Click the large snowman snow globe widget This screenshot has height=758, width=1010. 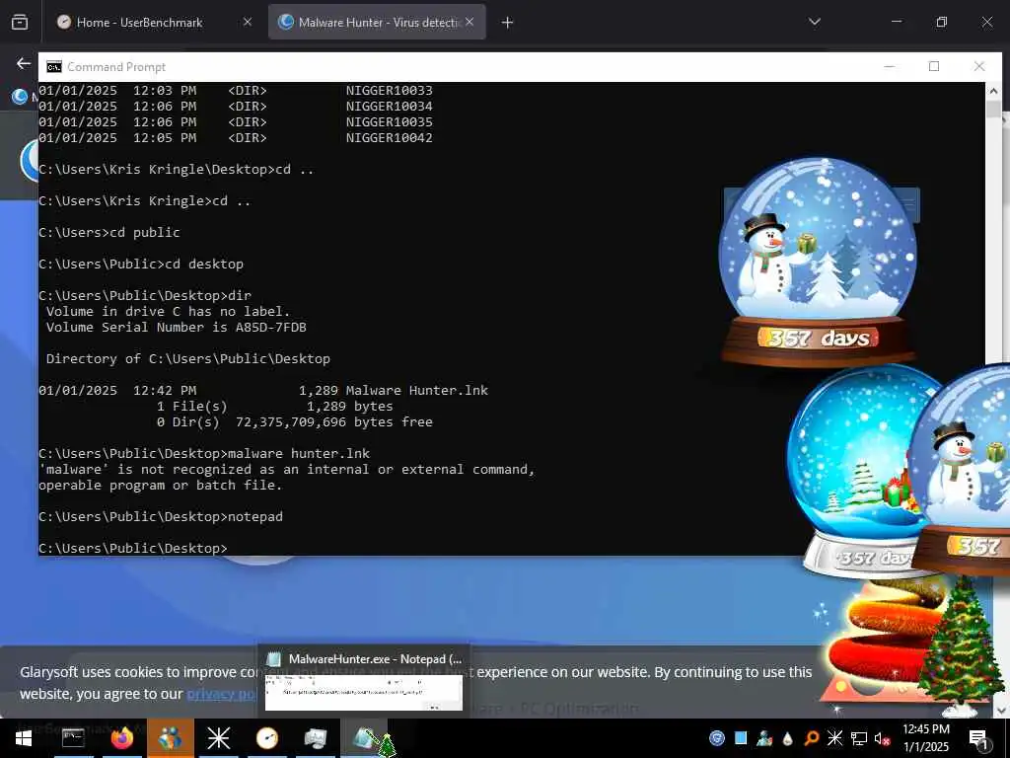818,261
